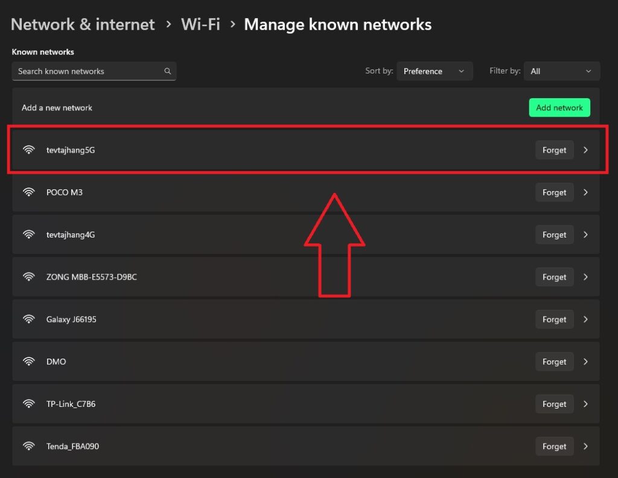Open the Sort by Preference dropdown
618x478 pixels.
(435, 71)
